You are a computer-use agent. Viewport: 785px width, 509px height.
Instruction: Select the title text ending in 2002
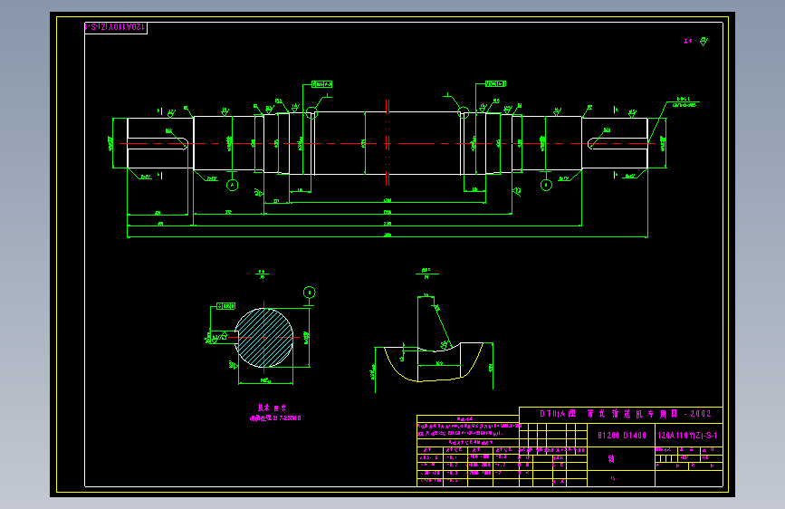(x=626, y=414)
